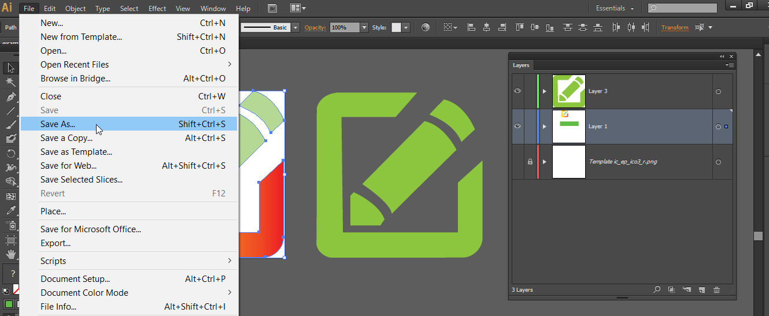This screenshot has height=316, width=769.
Task: Choose Save As from File menu
Action: [128, 124]
